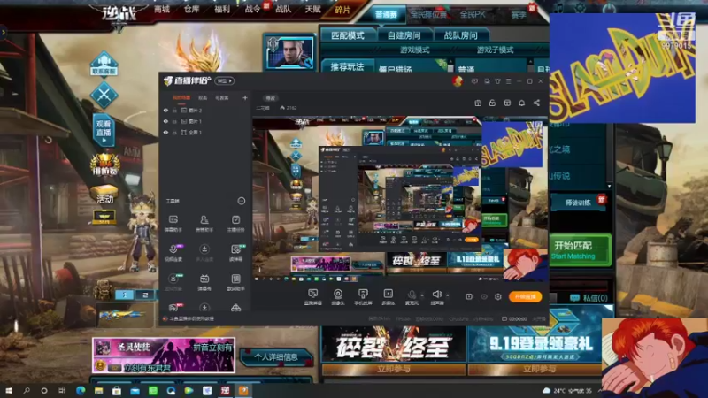Open Microsoft Edge from taskbar
708x398 pixels.
[x=81, y=390]
